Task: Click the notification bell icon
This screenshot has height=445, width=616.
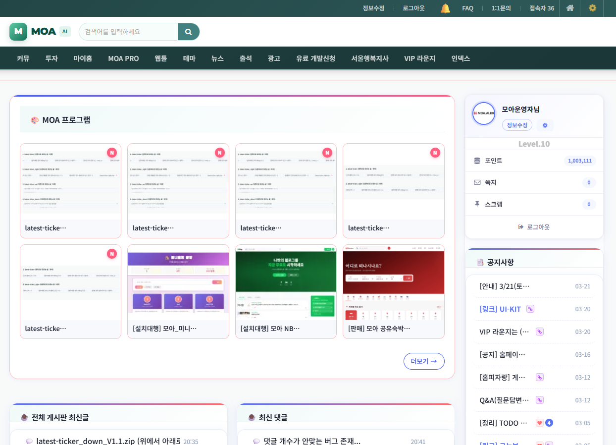Action: click(445, 8)
